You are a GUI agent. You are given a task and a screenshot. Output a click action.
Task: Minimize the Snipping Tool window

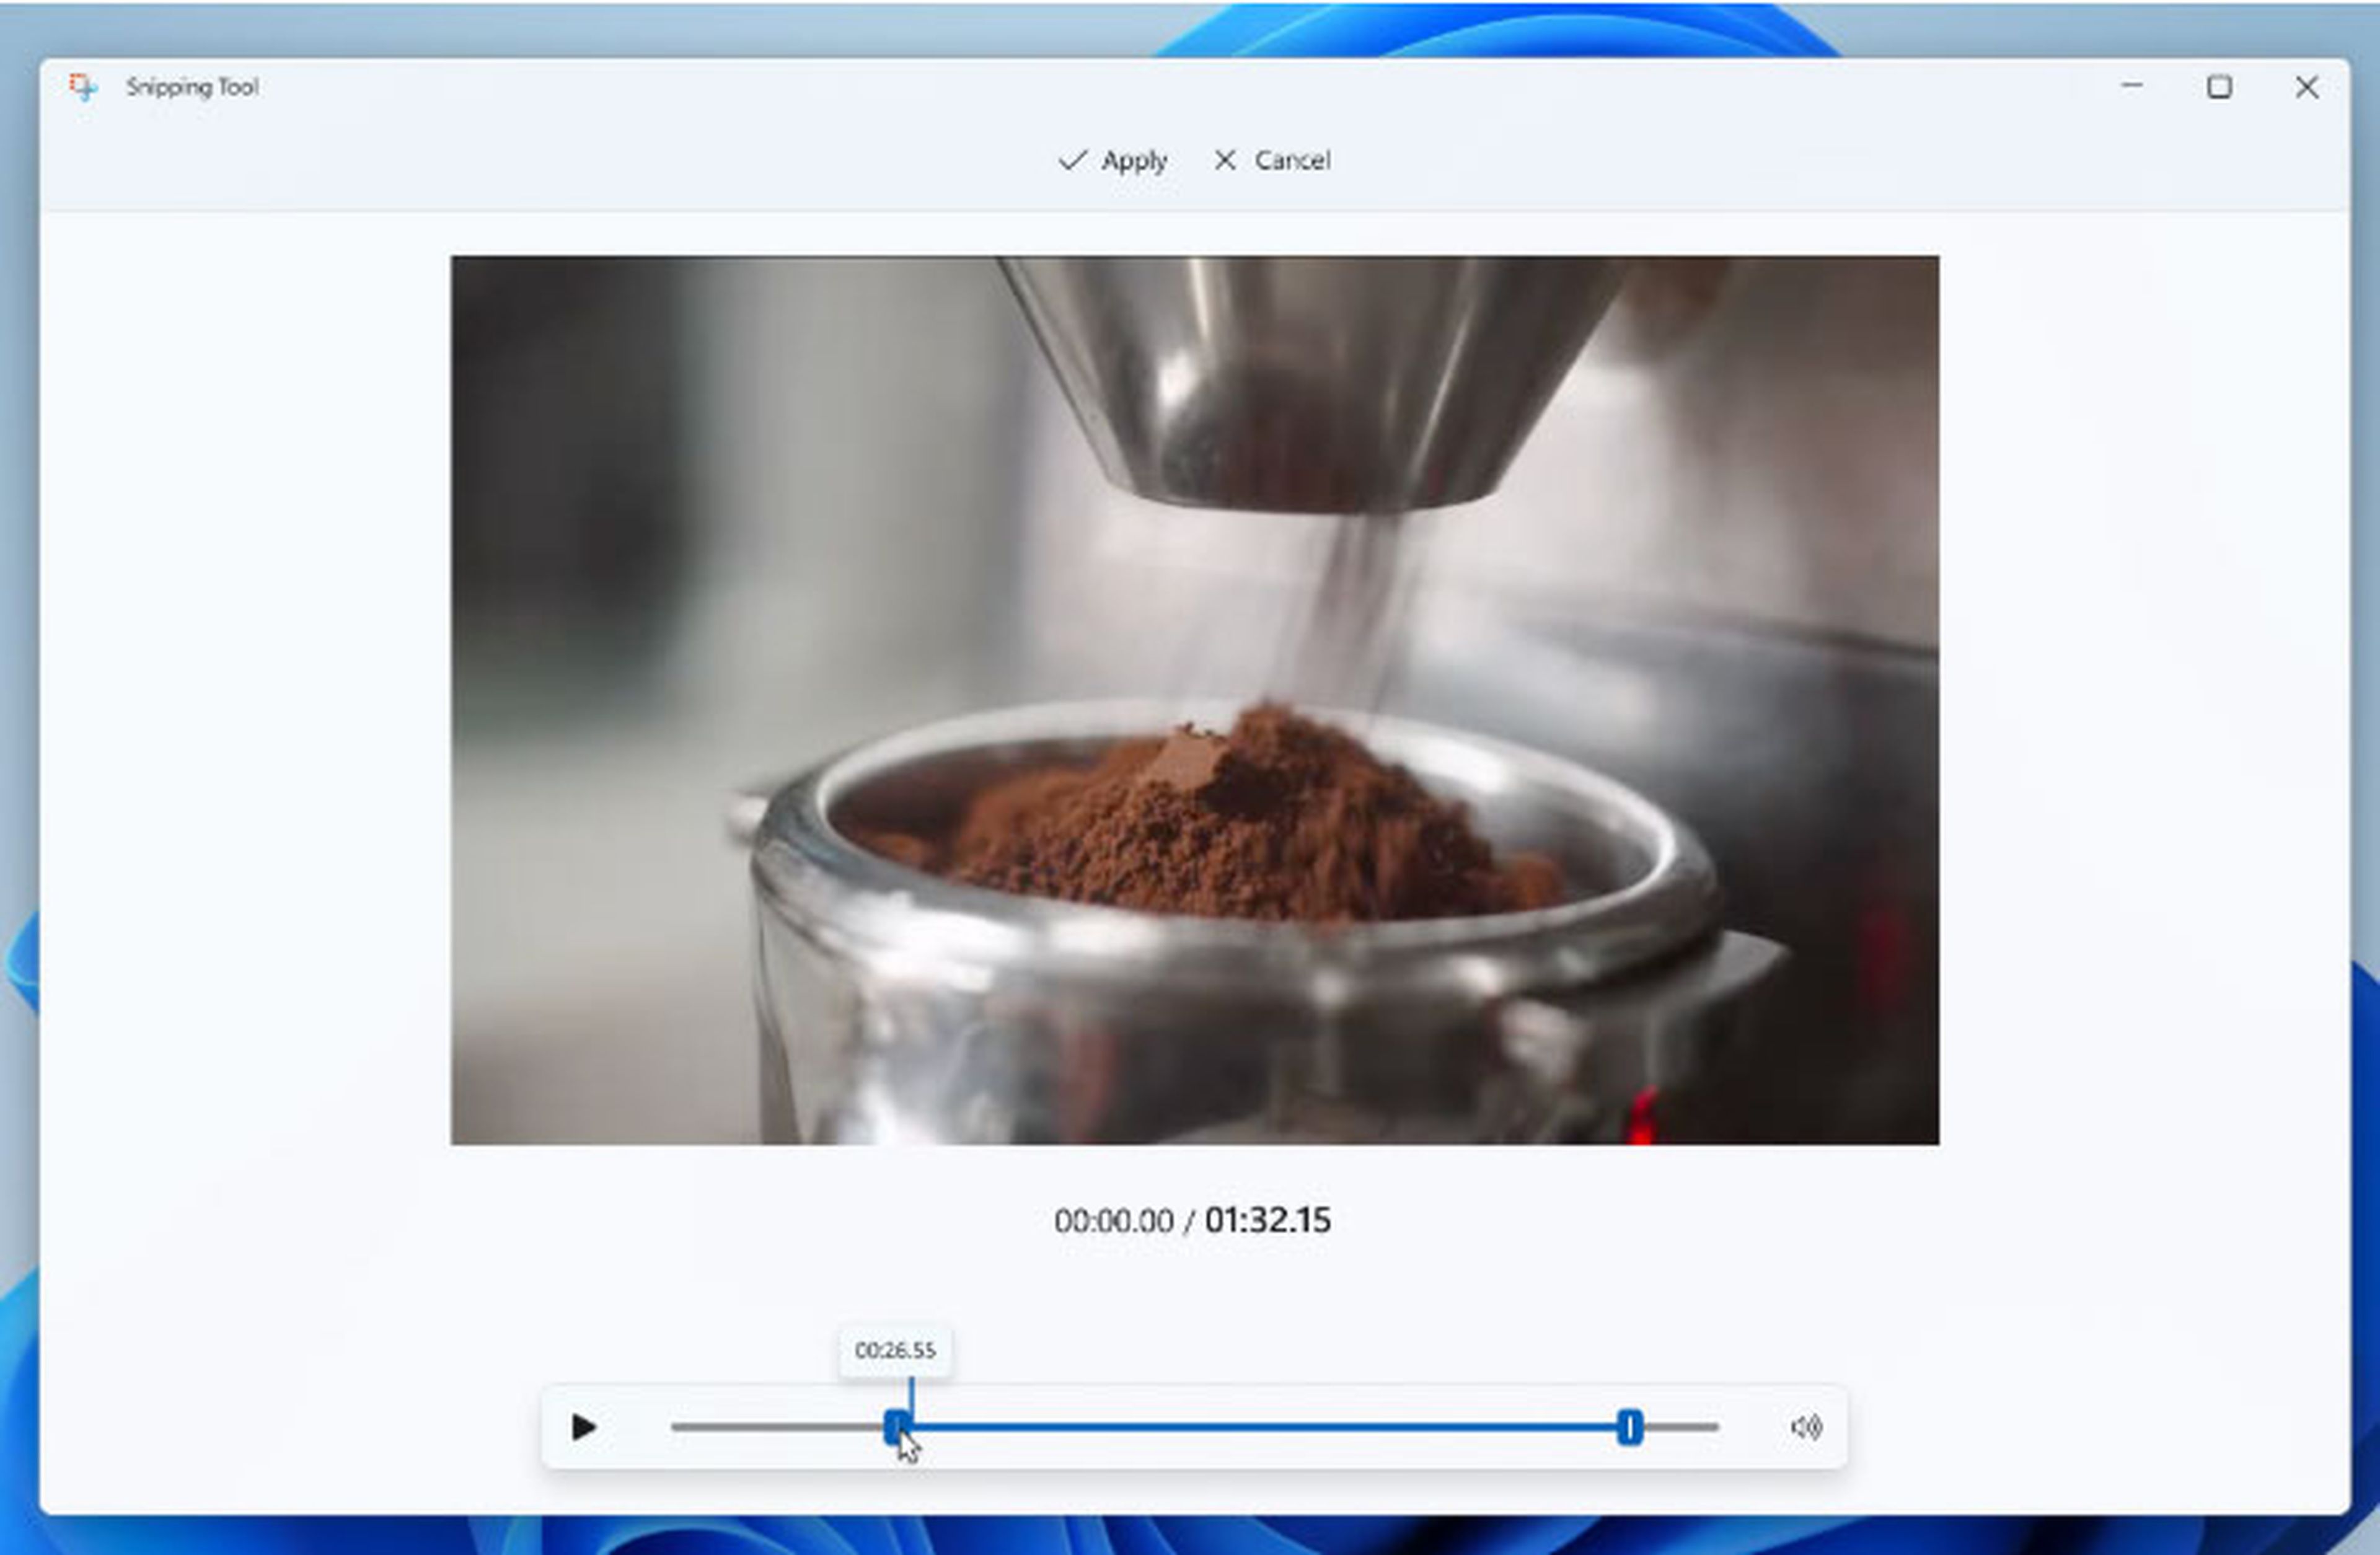pos(2132,86)
